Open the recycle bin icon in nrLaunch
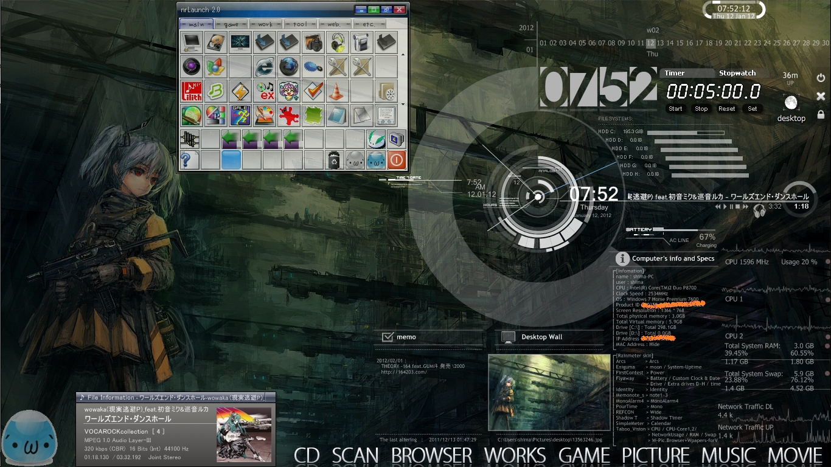Screen dimensions: 831x467 pos(333,160)
